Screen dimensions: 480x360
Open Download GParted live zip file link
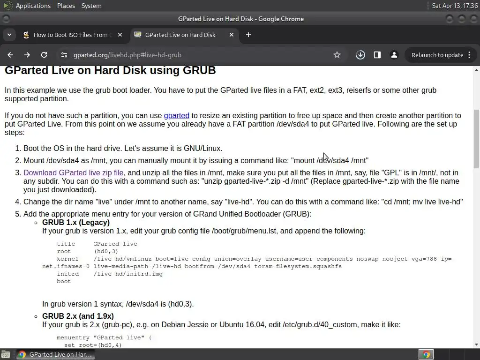click(x=74, y=172)
